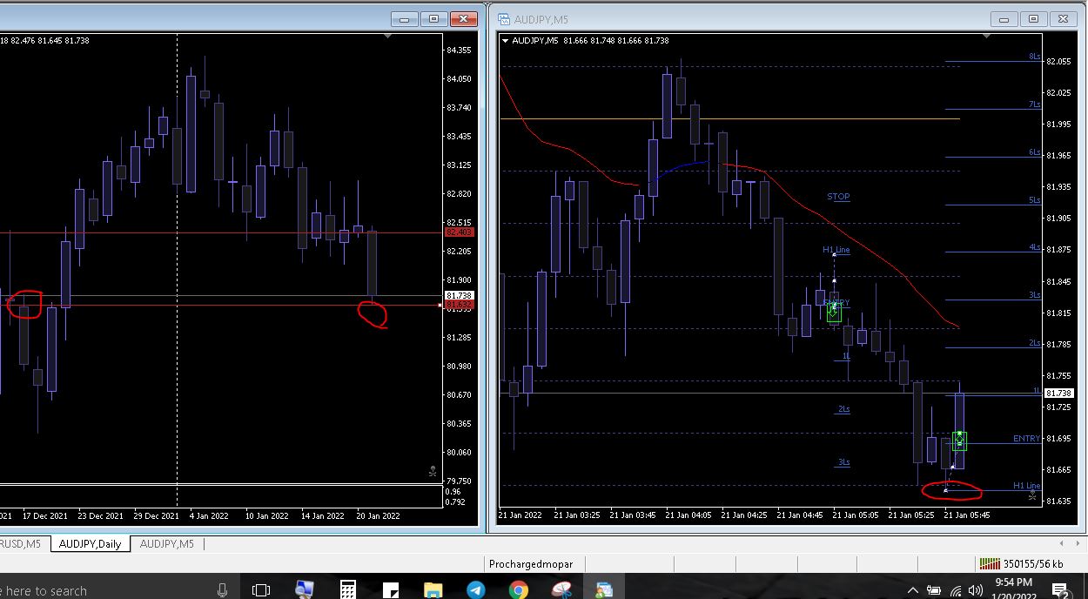Click the 81.635 price axis label
Viewport: 1088px width, 599px height.
(1058, 501)
